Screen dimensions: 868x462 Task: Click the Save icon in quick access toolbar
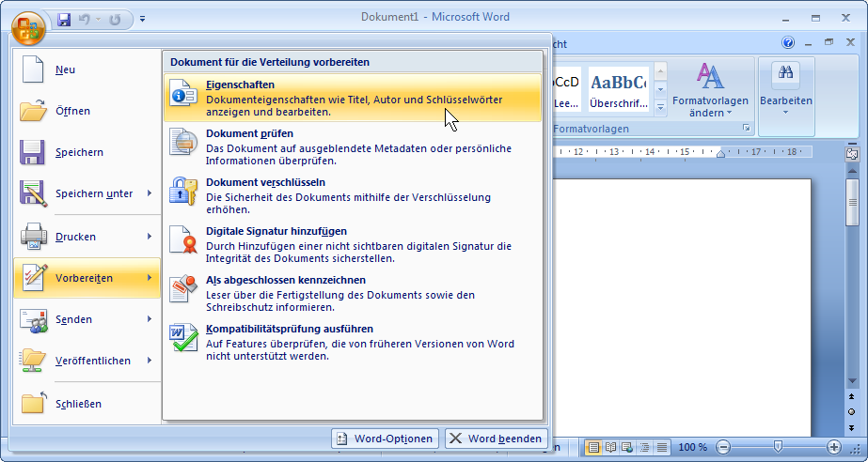click(64, 18)
